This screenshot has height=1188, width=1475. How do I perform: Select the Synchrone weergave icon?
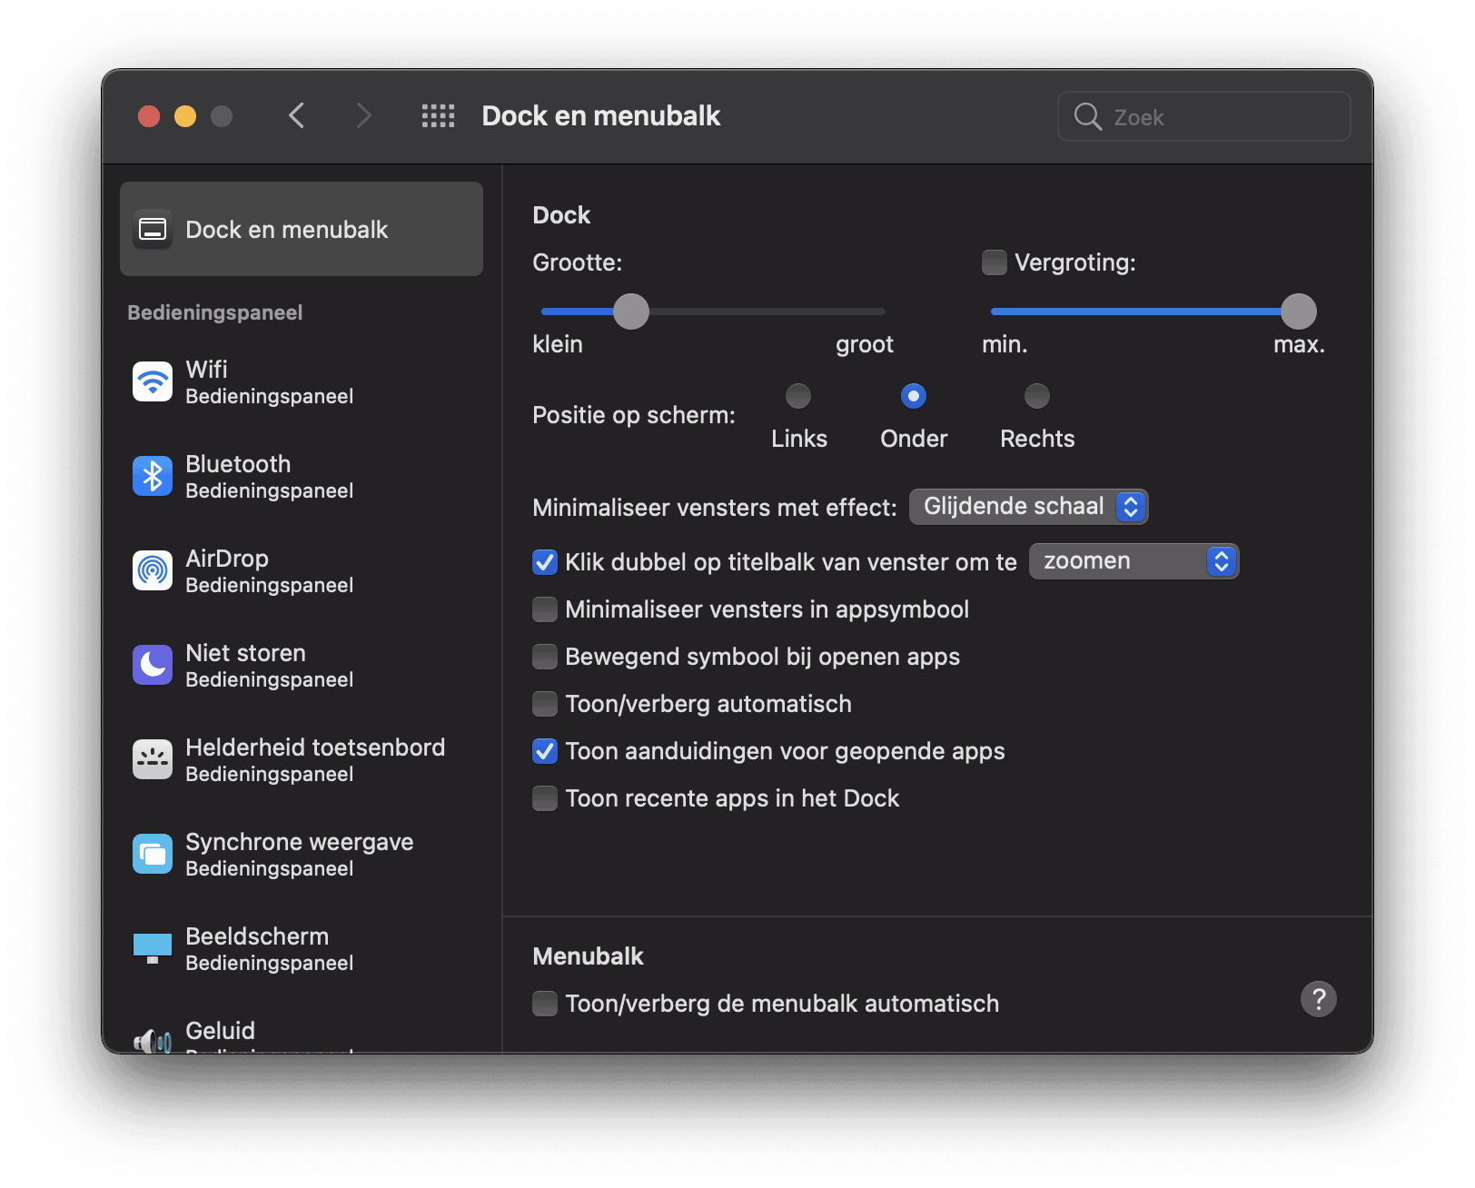tap(152, 854)
